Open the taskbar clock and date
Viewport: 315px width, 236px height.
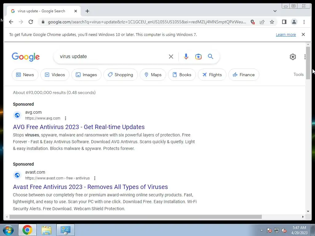299,230
